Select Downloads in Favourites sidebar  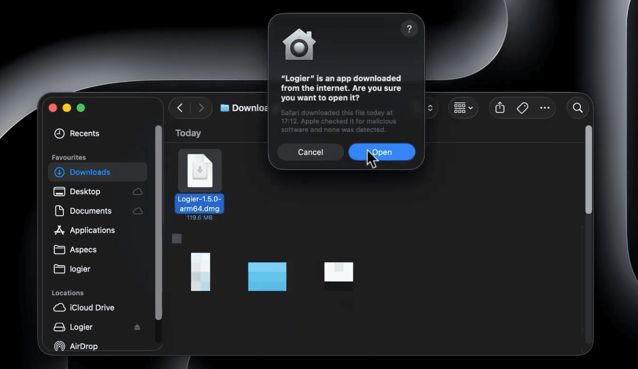click(x=98, y=172)
